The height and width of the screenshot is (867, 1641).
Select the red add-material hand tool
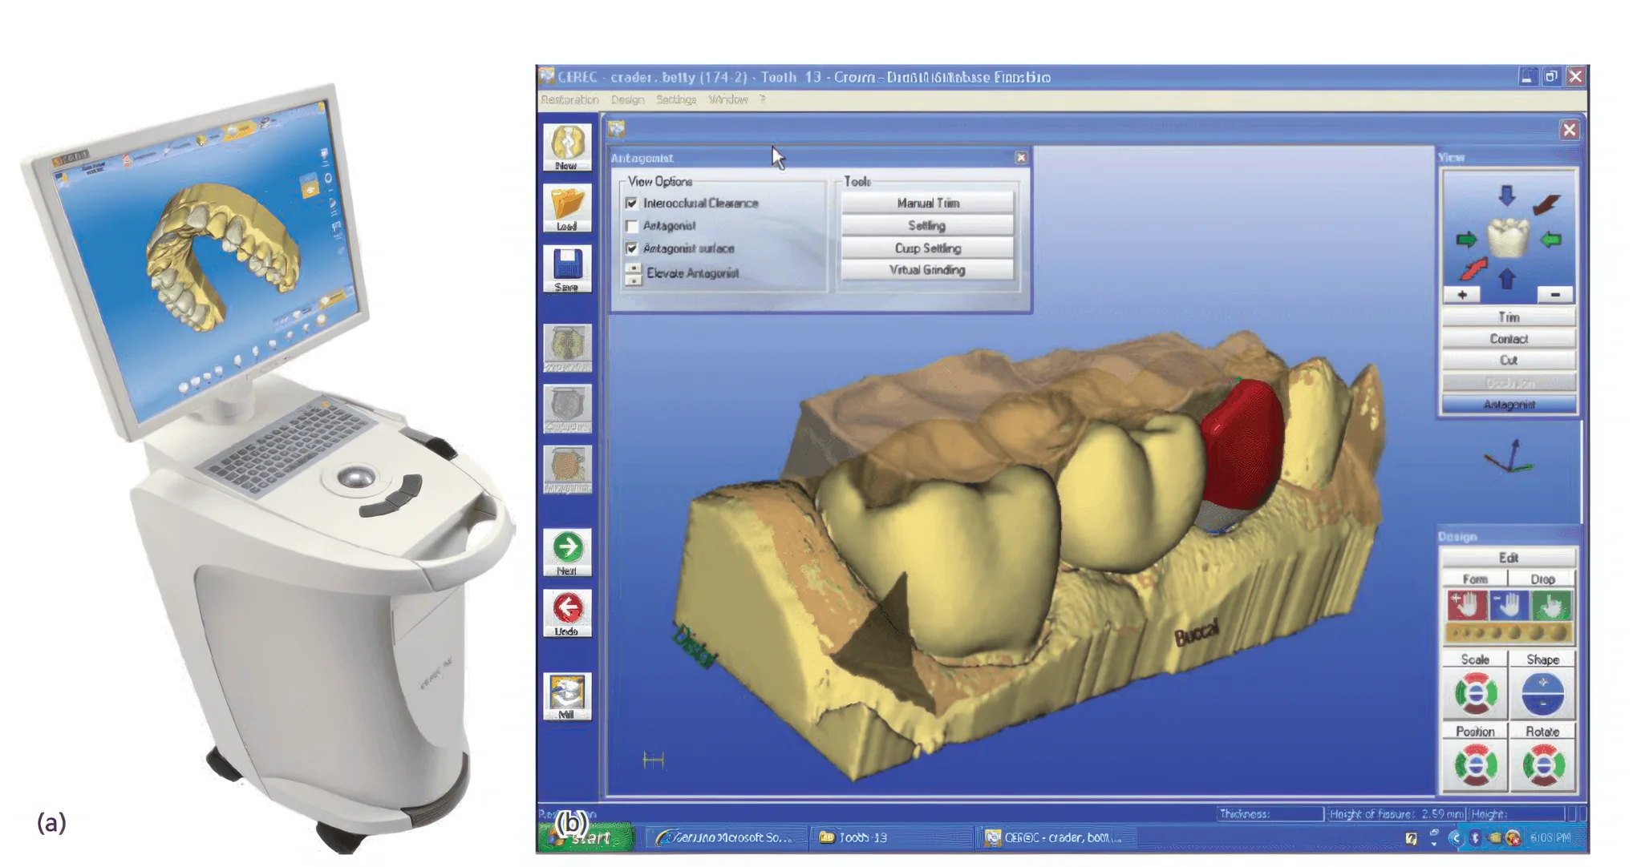click(x=1466, y=606)
